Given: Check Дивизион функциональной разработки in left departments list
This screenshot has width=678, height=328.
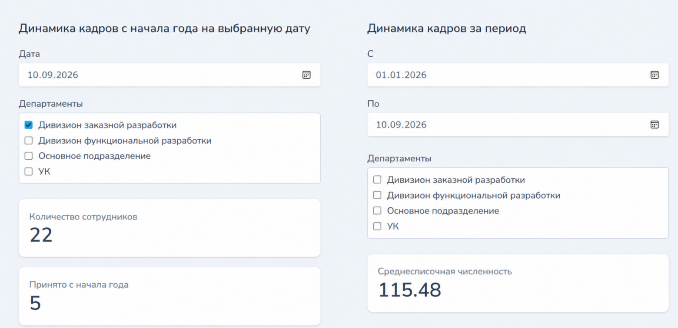Looking at the screenshot, I should [29, 141].
